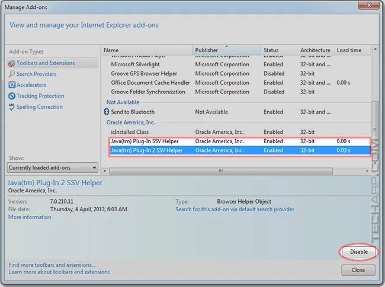
Task: Click the Bluetooth icon beside Send to Bluetooth
Action: point(106,112)
